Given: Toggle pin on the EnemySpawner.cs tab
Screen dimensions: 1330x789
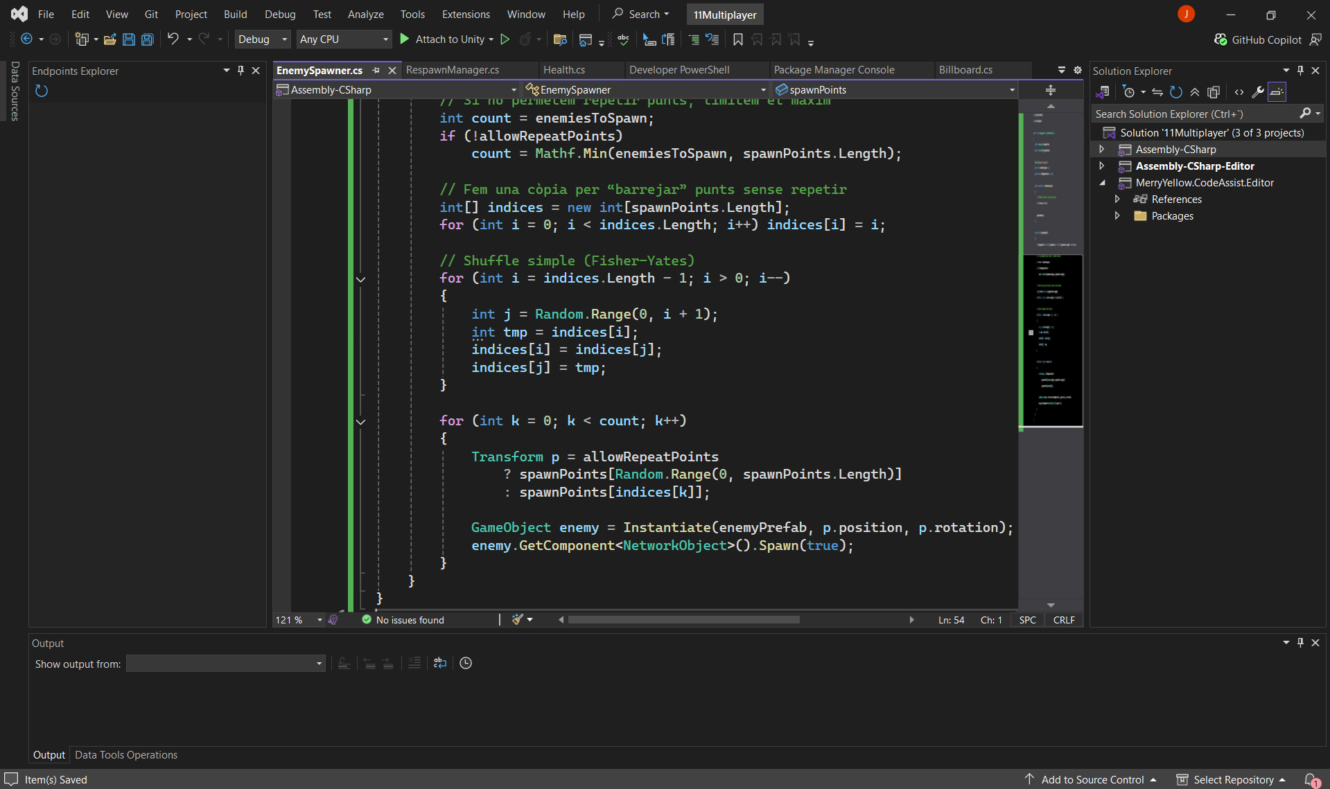Looking at the screenshot, I should pyautogui.click(x=376, y=70).
